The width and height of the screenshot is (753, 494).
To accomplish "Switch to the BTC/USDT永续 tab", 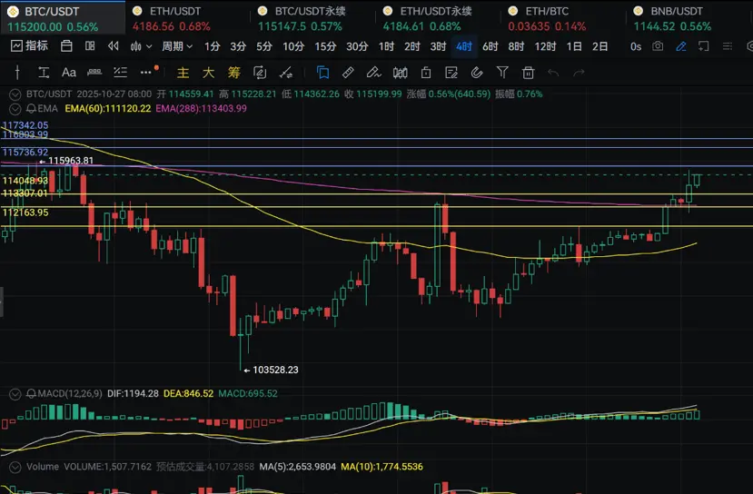I will (x=312, y=18).
